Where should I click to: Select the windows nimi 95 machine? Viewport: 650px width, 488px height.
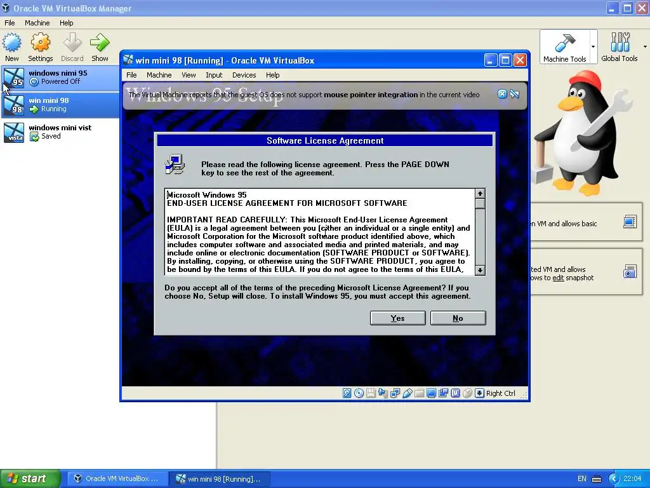tap(60, 77)
